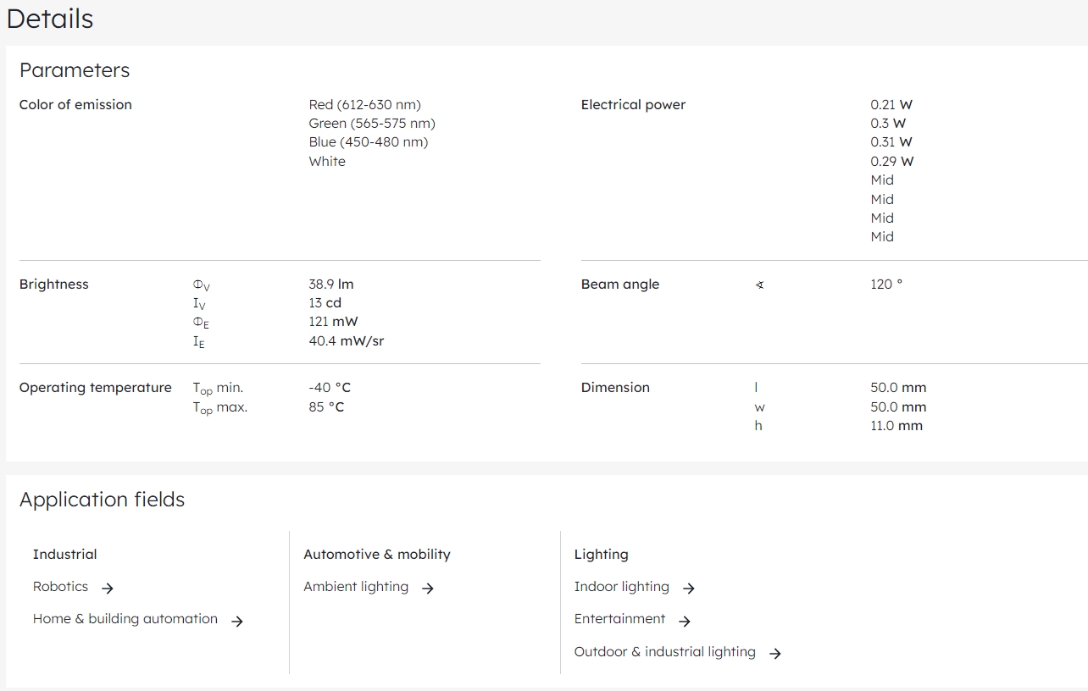Click the Automotive & mobility heading
The height and width of the screenshot is (691, 1088).
[x=377, y=555]
